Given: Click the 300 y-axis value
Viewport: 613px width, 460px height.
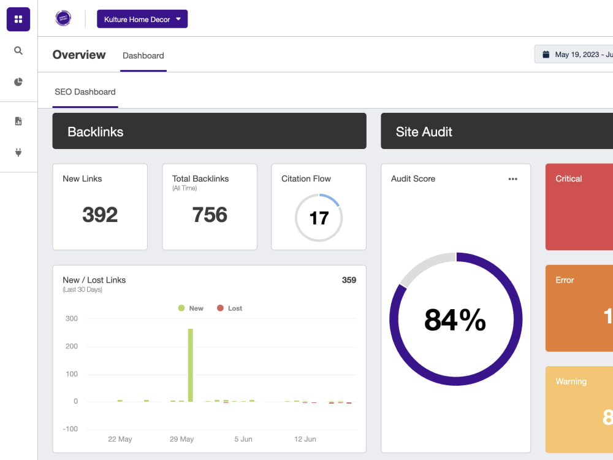Looking at the screenshot, I should point(72,318).
